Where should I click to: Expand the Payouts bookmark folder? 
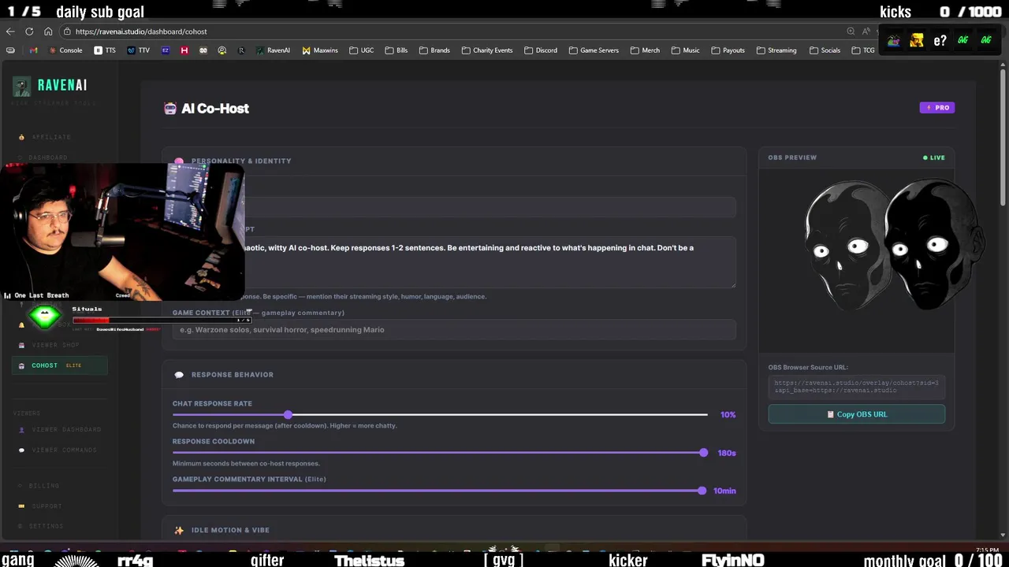[x=728, y=50]
